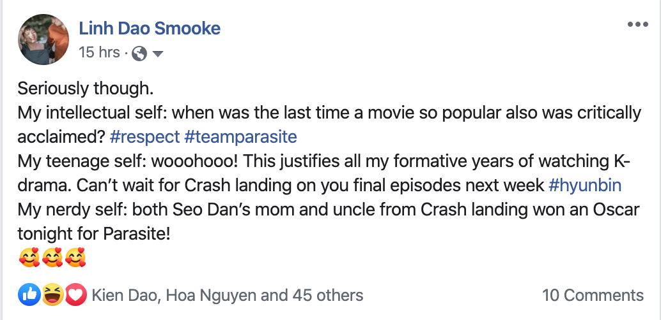This screenshot has height=320, width=661.
Task: Click the globe public privacy icon
Action: 139,54
